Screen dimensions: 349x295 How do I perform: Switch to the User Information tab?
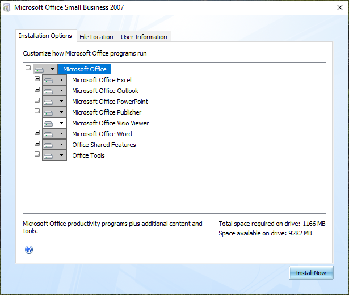[x=144, y=37]
